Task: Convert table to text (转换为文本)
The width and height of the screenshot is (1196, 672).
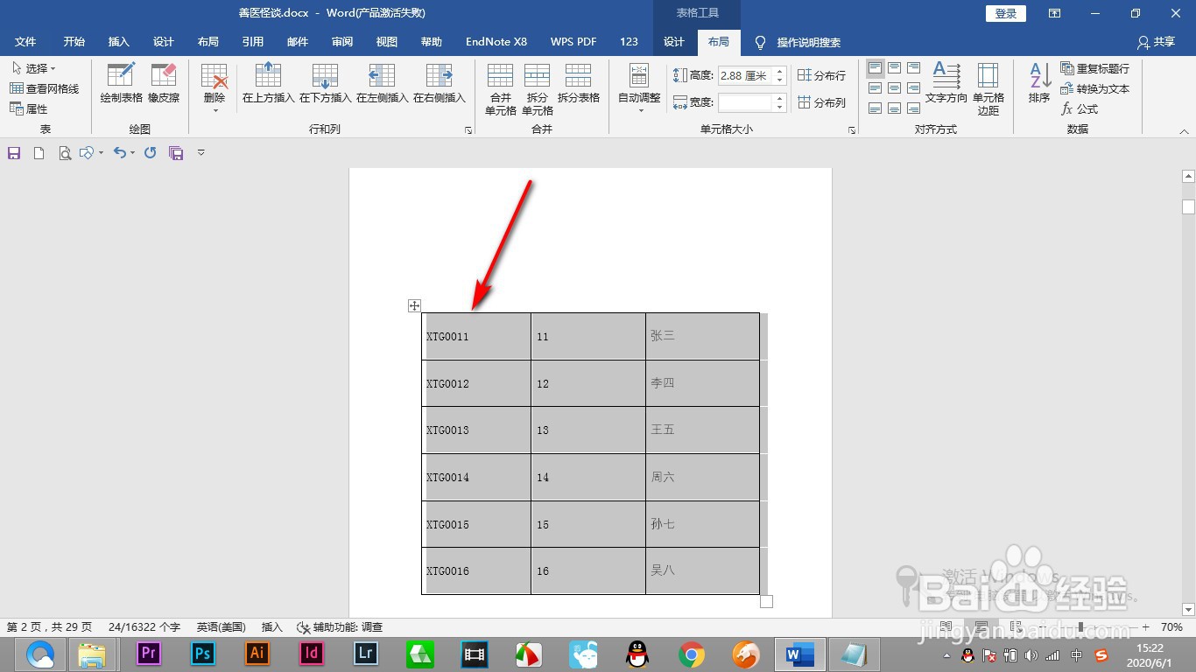Action: 1094,88
